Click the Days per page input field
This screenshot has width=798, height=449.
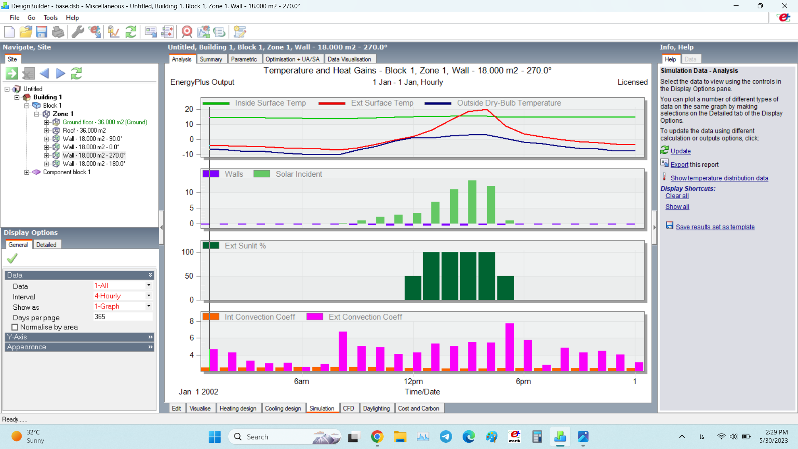coord(123,317)
